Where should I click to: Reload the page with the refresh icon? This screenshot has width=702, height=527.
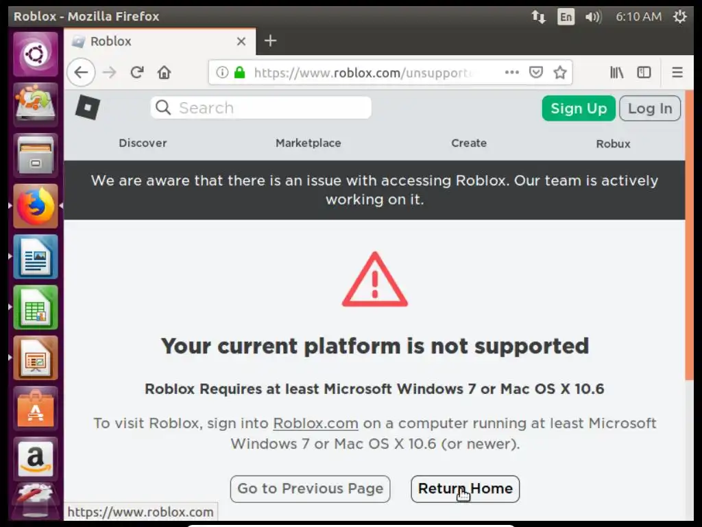[137, 72]
